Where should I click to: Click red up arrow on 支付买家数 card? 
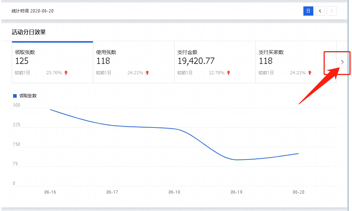(x=310, y=73)
